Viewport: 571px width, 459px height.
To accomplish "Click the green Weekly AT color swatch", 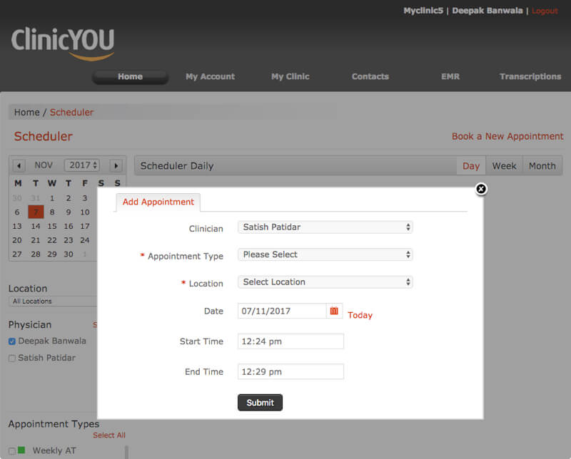I will (21, 450).
